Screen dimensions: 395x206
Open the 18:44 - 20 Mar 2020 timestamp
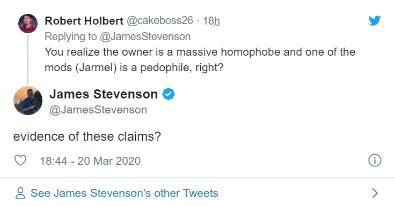pos(90,161)
